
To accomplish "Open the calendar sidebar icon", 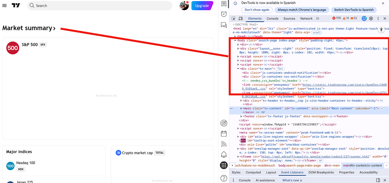I will (x=224, y=134).
